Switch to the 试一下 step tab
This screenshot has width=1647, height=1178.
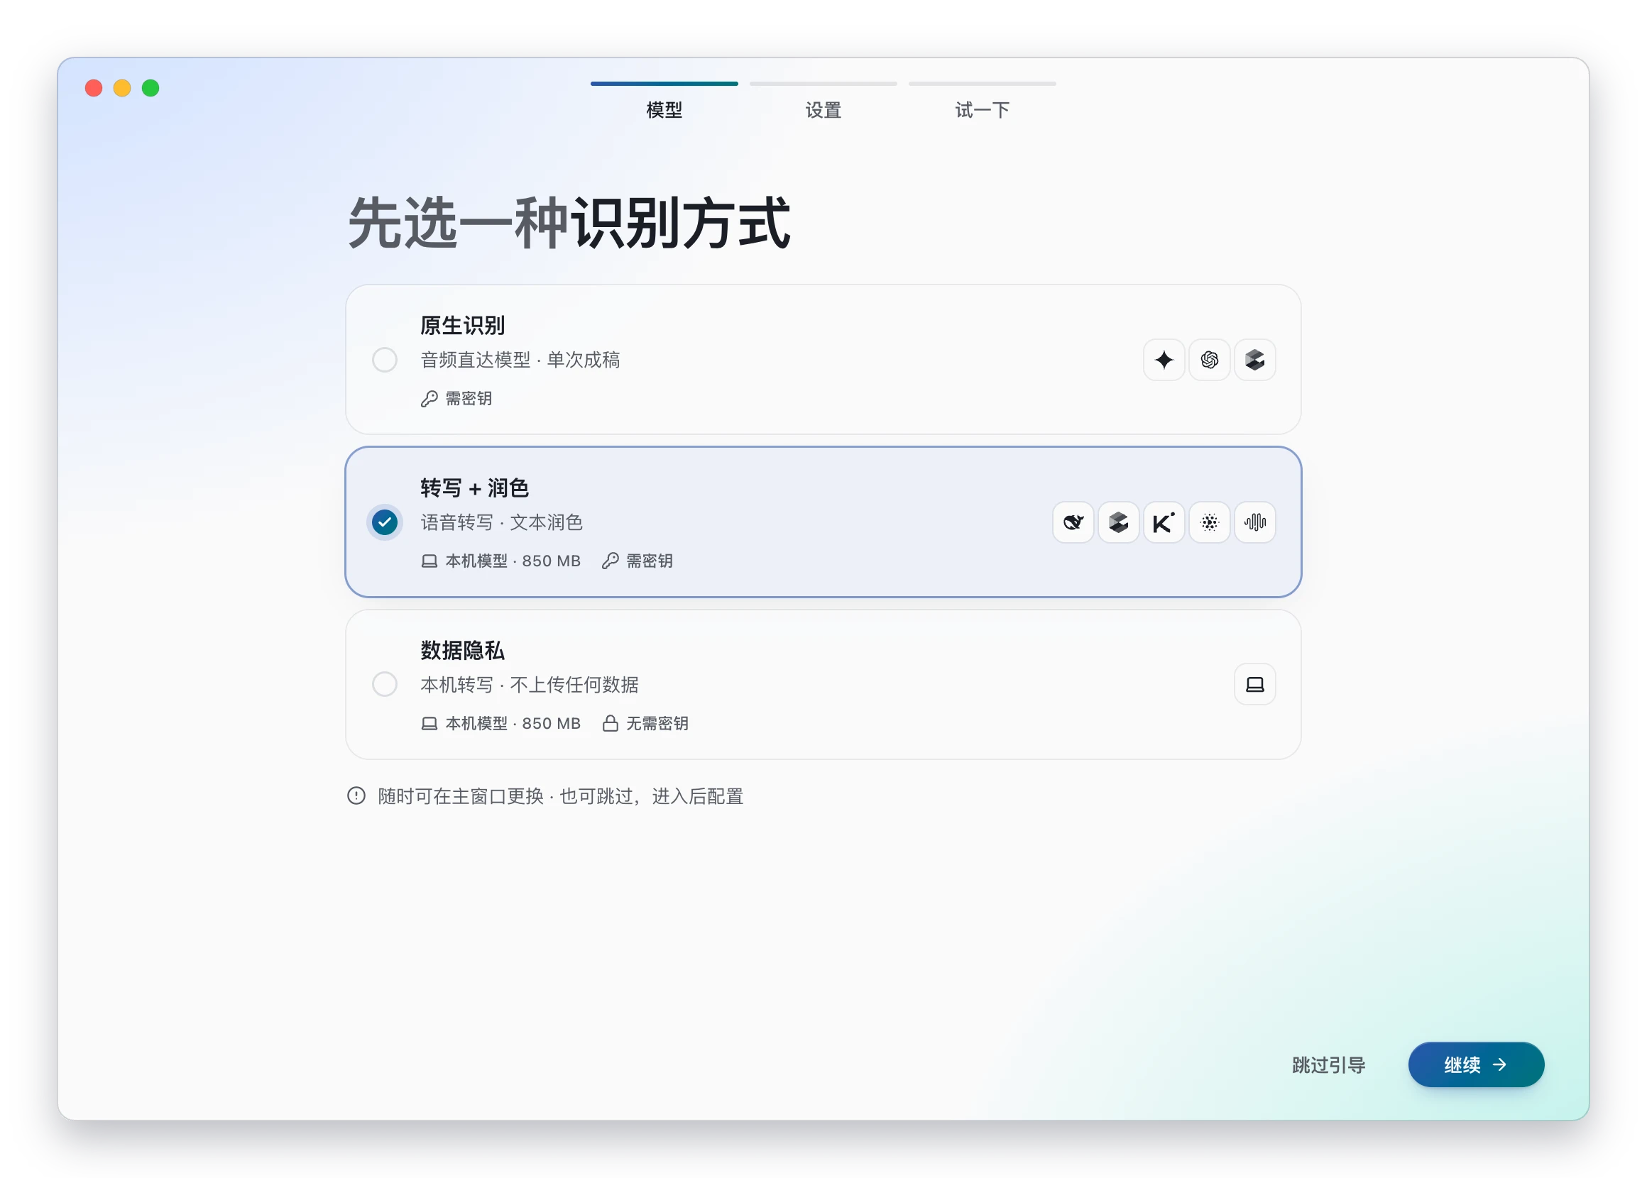tap(982, 101)
